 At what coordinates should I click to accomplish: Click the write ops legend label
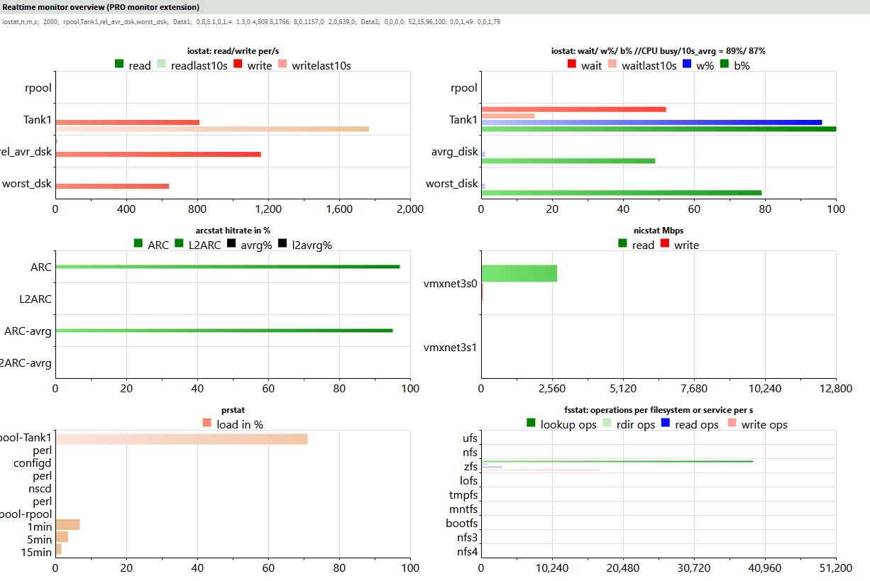click(x=764, y=425)
